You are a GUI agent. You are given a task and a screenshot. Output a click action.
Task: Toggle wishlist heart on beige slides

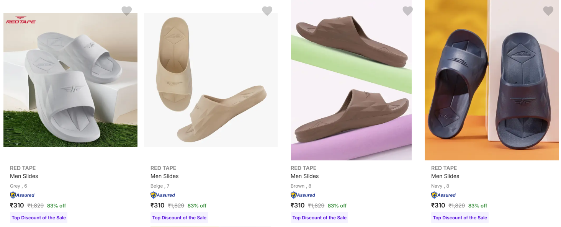(x=267, y=11)
